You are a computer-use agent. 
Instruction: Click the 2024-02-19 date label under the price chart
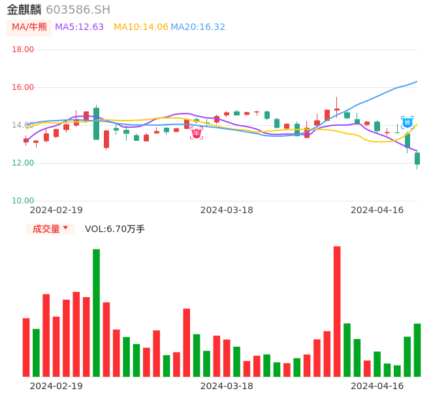(56, 210)
